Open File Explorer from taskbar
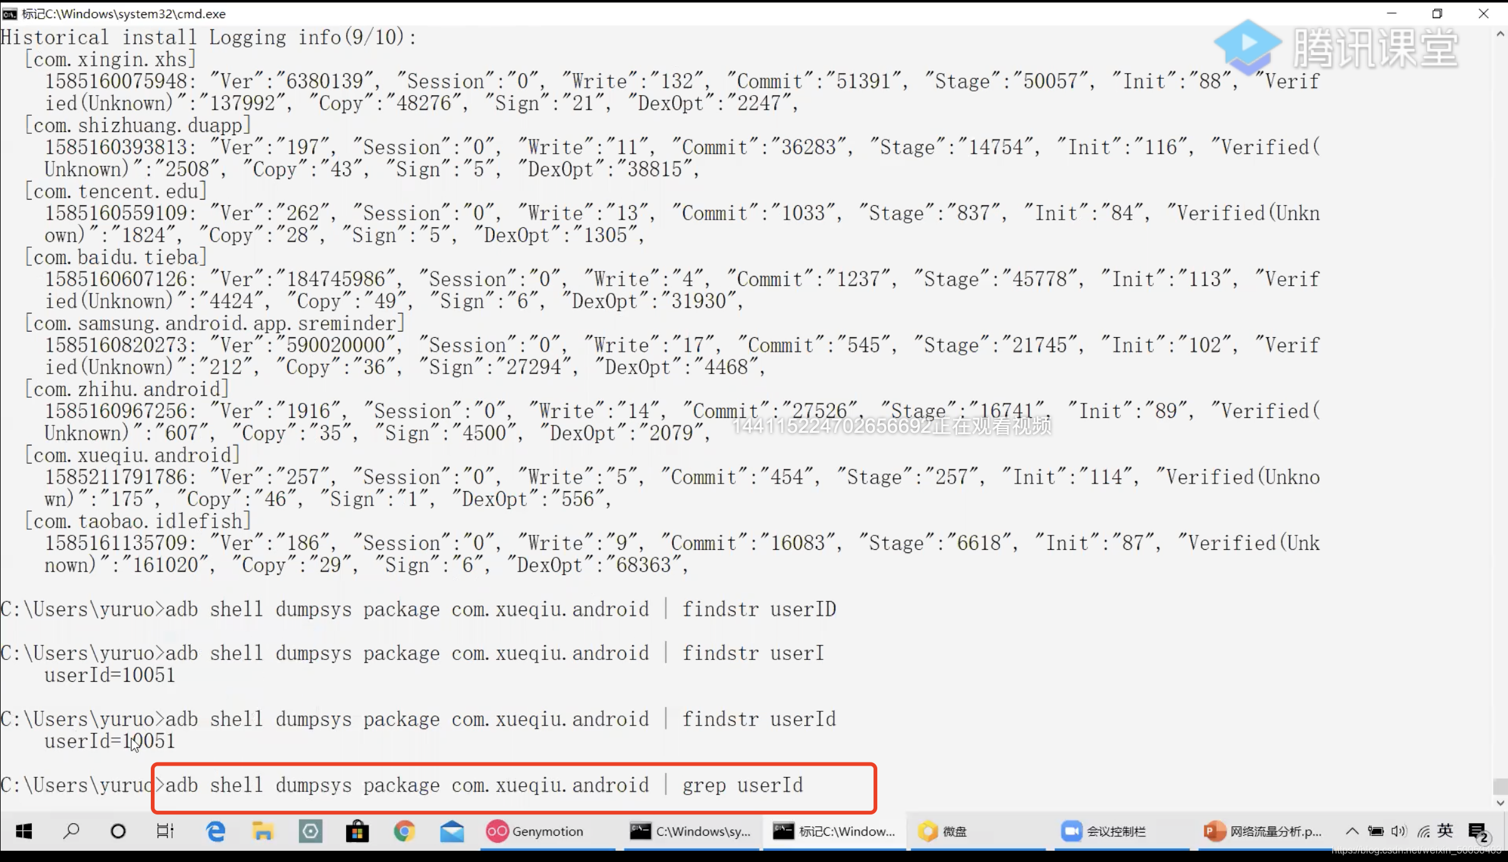 pyautogui.click(x=263, y=831)
